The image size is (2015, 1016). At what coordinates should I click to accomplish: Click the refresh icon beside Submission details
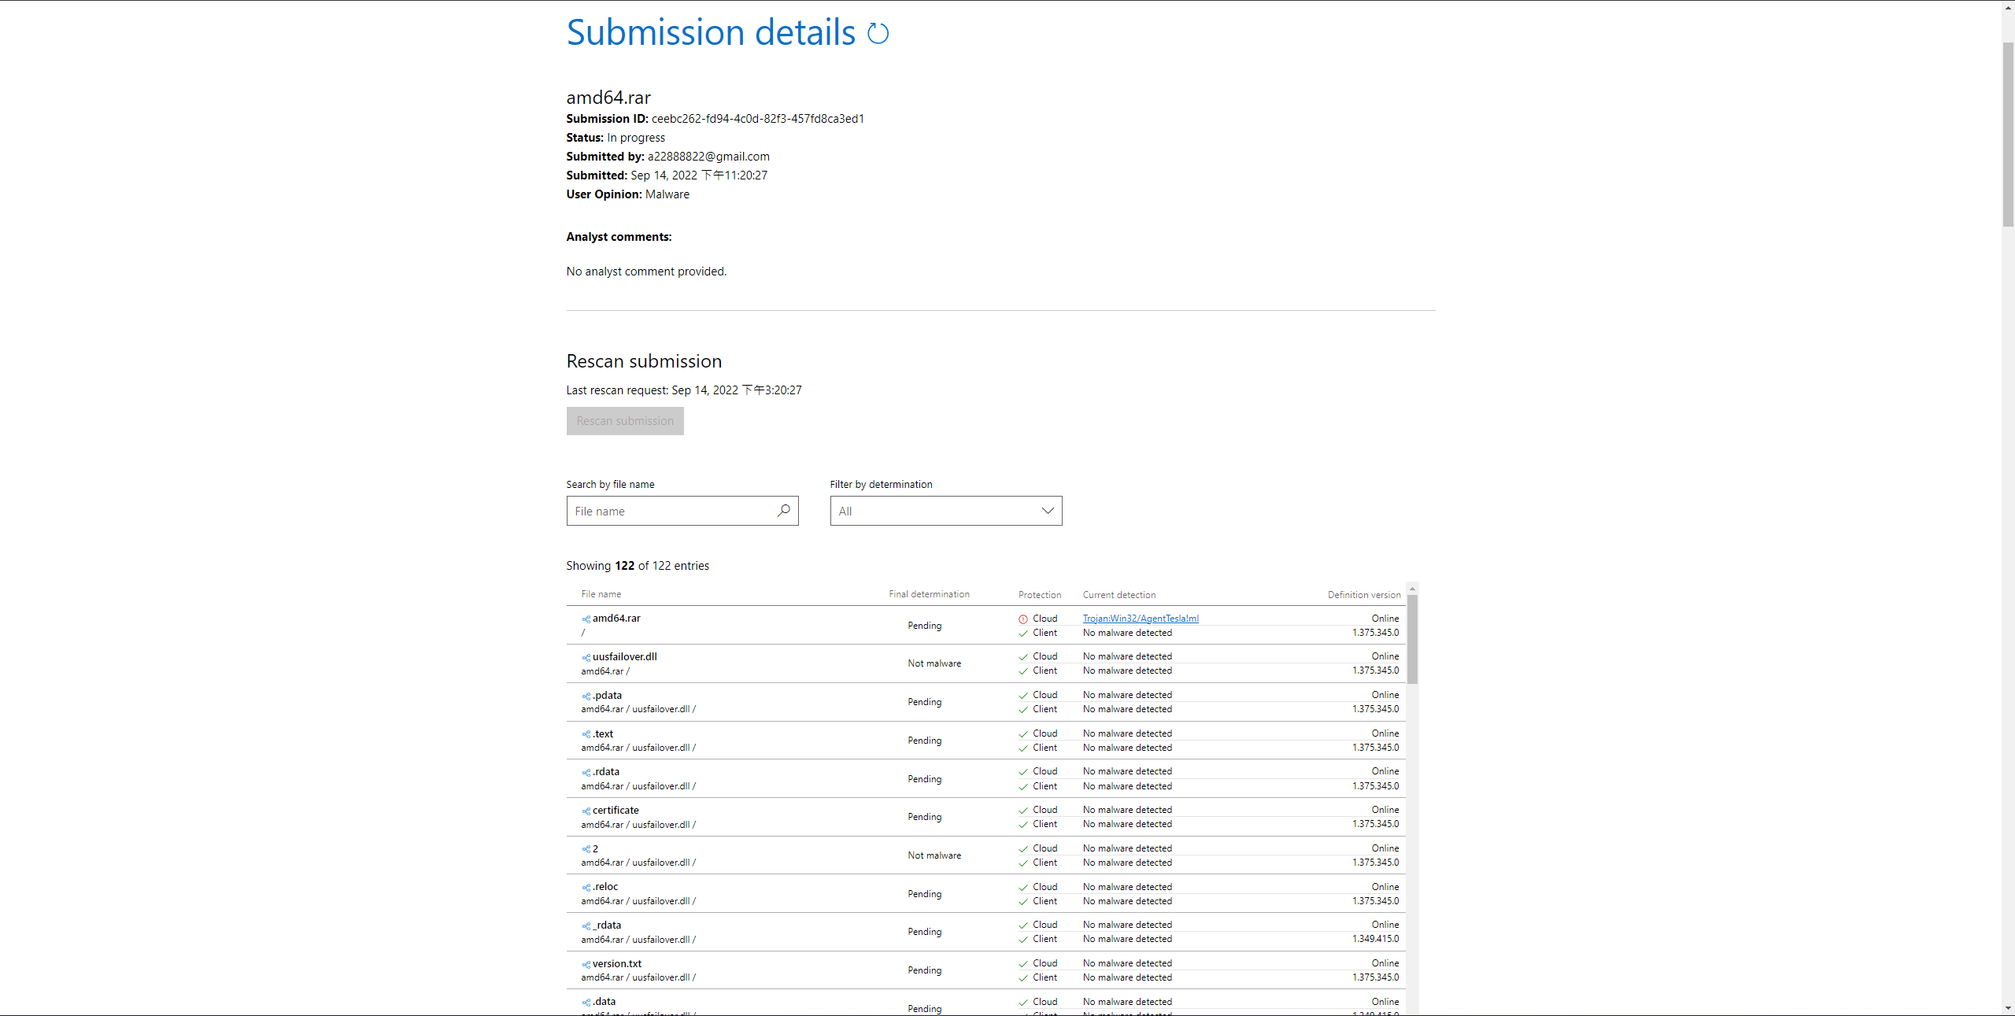click(878, 34)
